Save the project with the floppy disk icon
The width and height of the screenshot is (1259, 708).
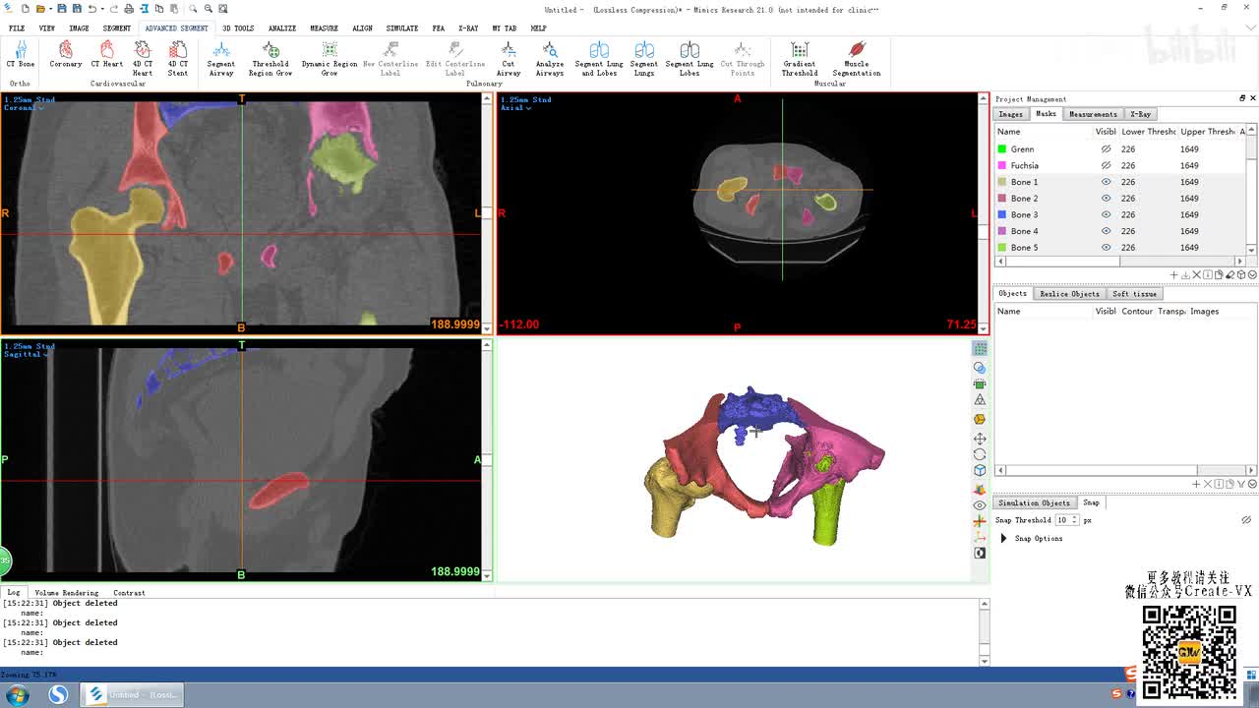[x=61, y=9]
